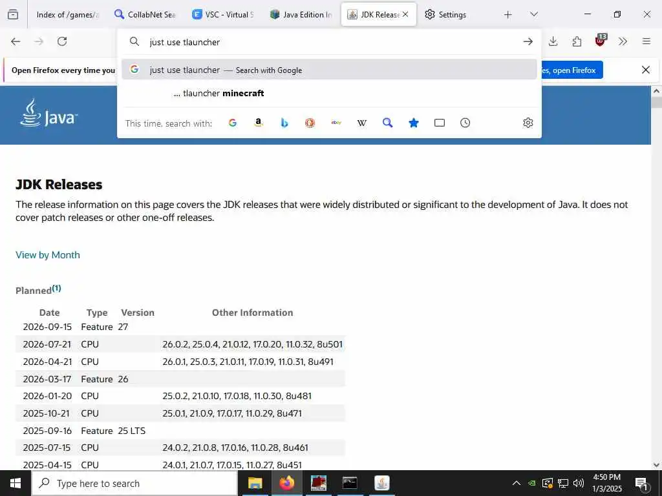Screen dimensions: 662x496
Task: Open the Extensions puzzle icon
Action: (x=577, y=41)
